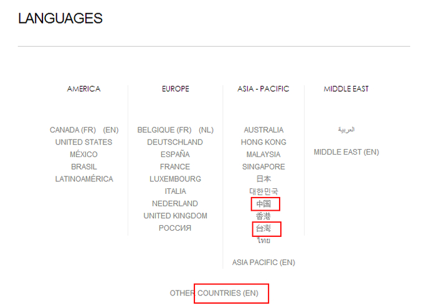Open the México site link
The width and height of the screenshot is (436, 308).
pyautogui.click(x=83, y=155)
